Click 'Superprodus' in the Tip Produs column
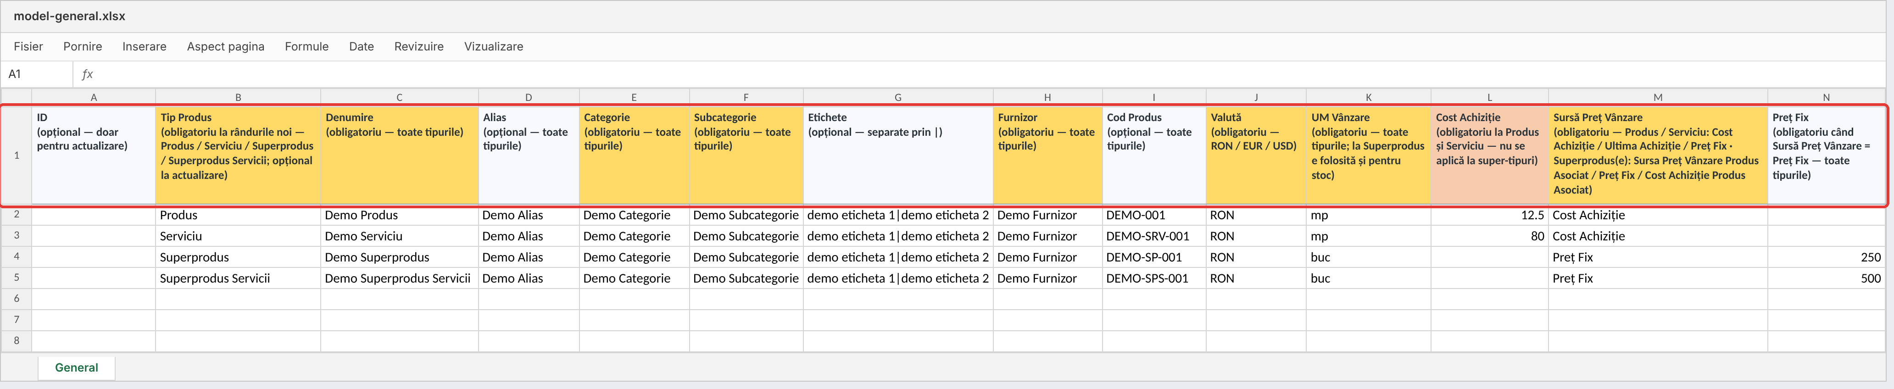Image resolution: width=1894 pixels, height=389 pixels. (x=238, y=257)
